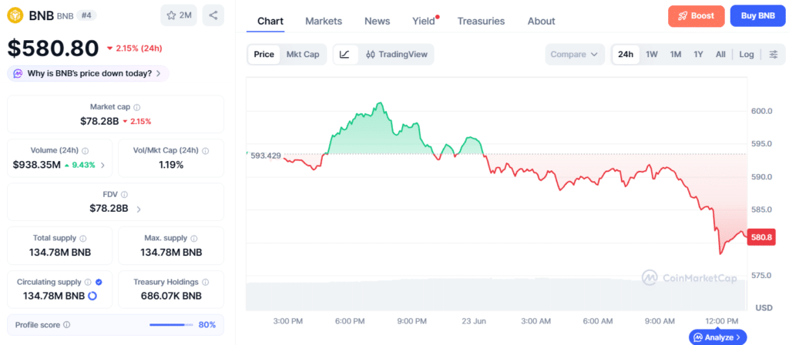Screen dimensions: 789x345
Task: Click the 580.8 current price label
Action: (x=761, y=237)
